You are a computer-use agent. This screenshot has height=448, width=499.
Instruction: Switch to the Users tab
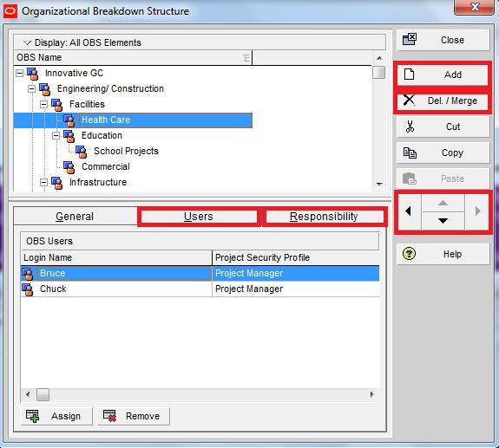pyautogui.click(x=199, y=217)
